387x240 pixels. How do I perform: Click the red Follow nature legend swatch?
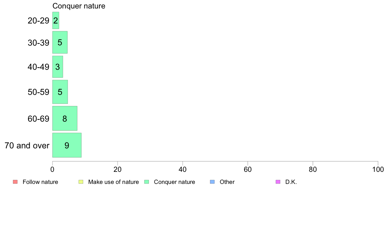click(x=15, y=182)
